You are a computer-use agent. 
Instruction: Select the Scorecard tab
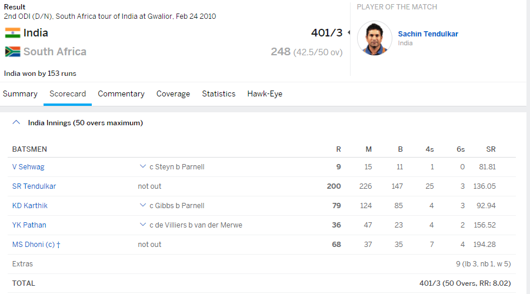pyautogui.click(x=68, y=94)
